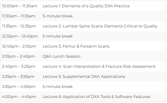Click the 11:35am – 12:35pm time slot
Image resolution: width=167 pixels, height=103 pixels.
pyautogui.click(x=19, y=26)
